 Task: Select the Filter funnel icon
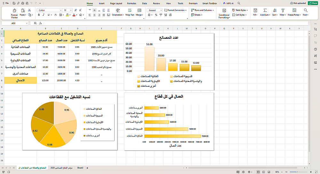283,11
